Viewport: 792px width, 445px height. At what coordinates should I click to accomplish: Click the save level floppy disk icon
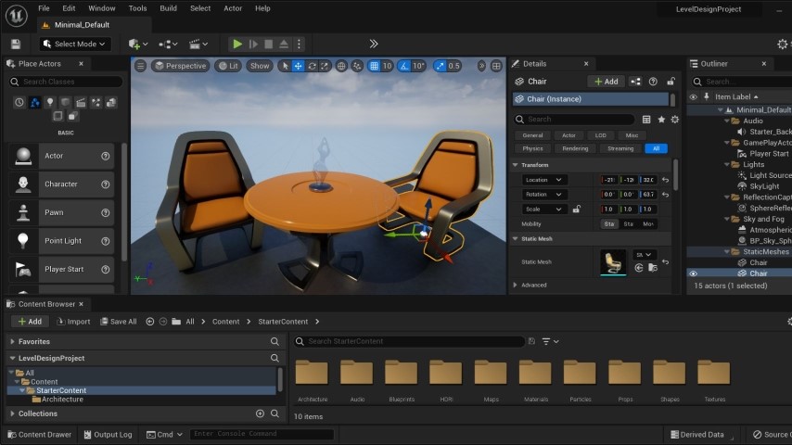[16, 44]
